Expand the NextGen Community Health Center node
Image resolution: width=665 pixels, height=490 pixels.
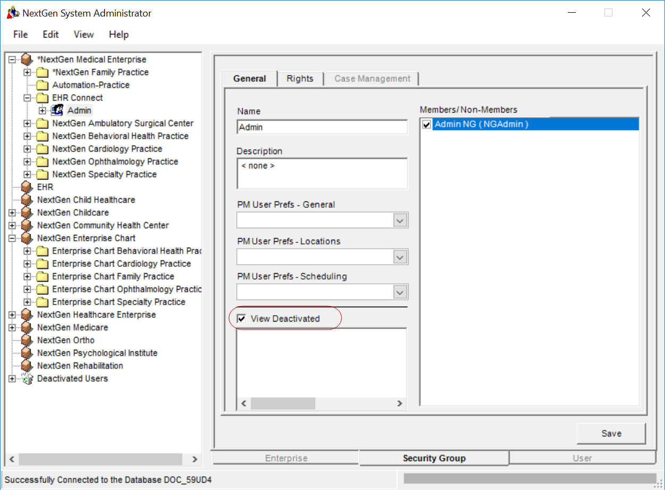click(12, 225)
